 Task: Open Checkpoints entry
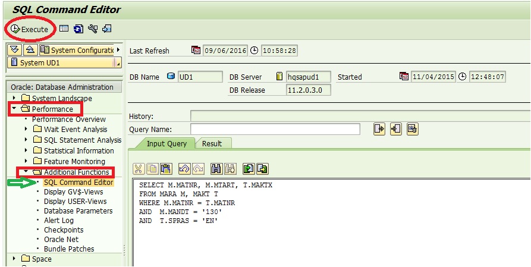pyautogui.click(x=64, y=230)
